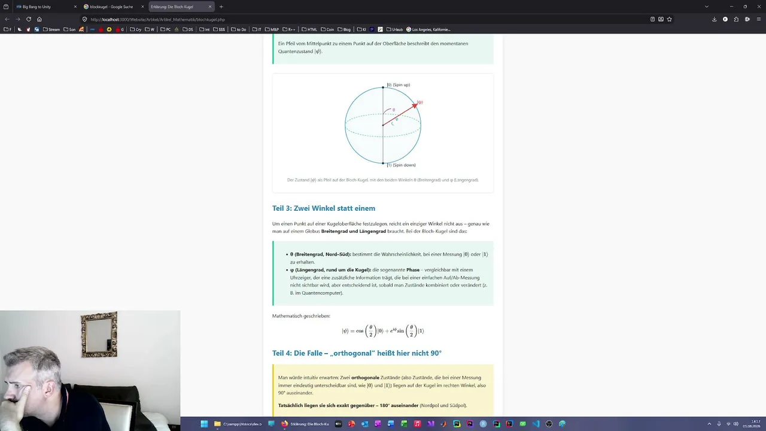
Task: Click the Bloch sphere diagram
Action: [383, 125]
